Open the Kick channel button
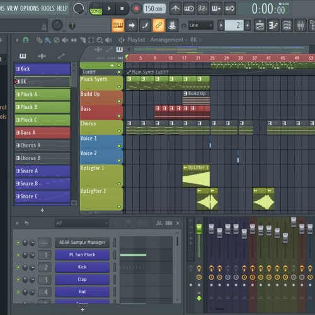Viewport: 315px width, 315px height. [x=82, y=267]
